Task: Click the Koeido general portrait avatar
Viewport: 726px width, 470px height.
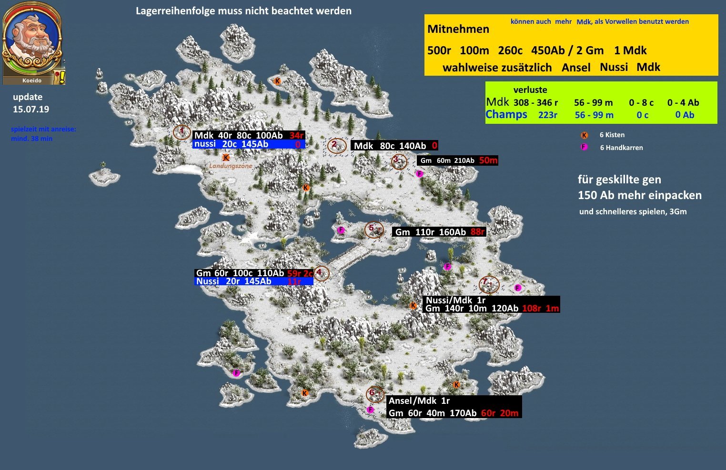Action: tap(32, 40)
